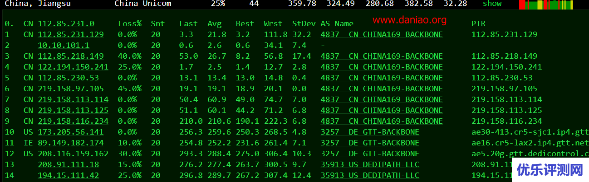Open the IE hop IP link 89.149.182.174

(x=71, y=143)
